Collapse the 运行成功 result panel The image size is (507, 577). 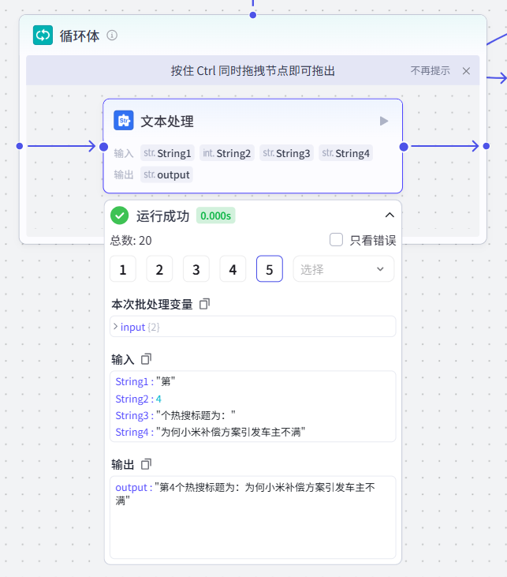[389, 215]
